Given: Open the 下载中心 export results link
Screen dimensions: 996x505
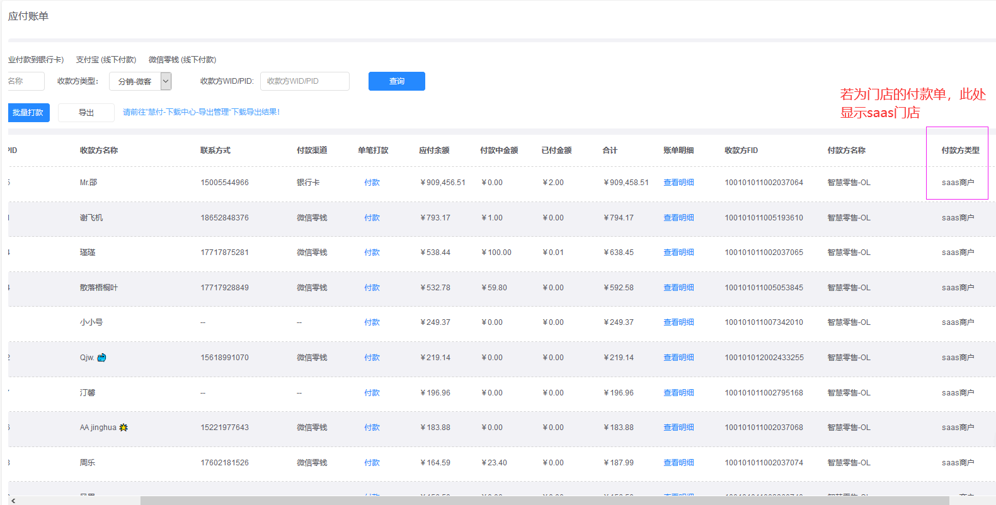Looking at the screenshot, I should [201, 112].
